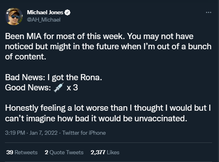Click the word 'unvaccinated' in the tweet

pos(159,118)
